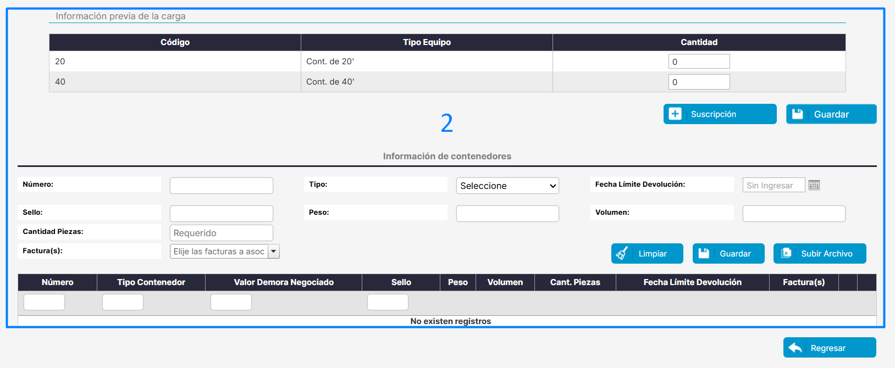Sort by the Tipo Contenedor column header
This screenshot has height=368, width=895.
coord(151,282)
